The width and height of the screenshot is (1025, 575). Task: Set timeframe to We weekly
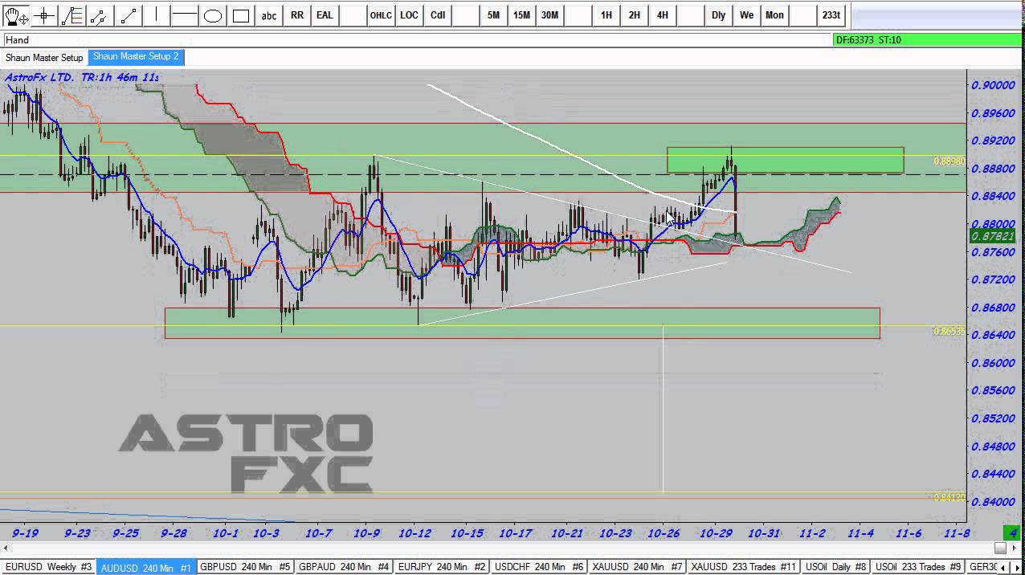pyautogui.click(x=747, y=15)
